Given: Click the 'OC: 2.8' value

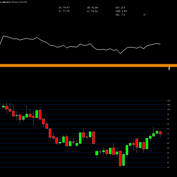Looking at the screenshot, I should click(120, 8).
